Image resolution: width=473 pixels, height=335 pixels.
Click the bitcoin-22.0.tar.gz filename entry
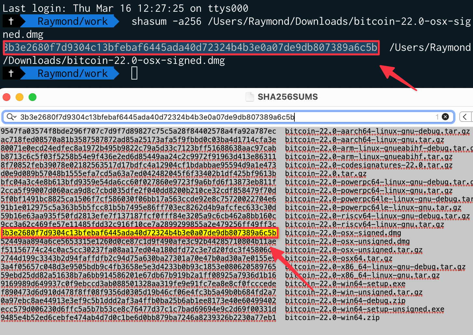pyautogui.click(x=326, y=174)
